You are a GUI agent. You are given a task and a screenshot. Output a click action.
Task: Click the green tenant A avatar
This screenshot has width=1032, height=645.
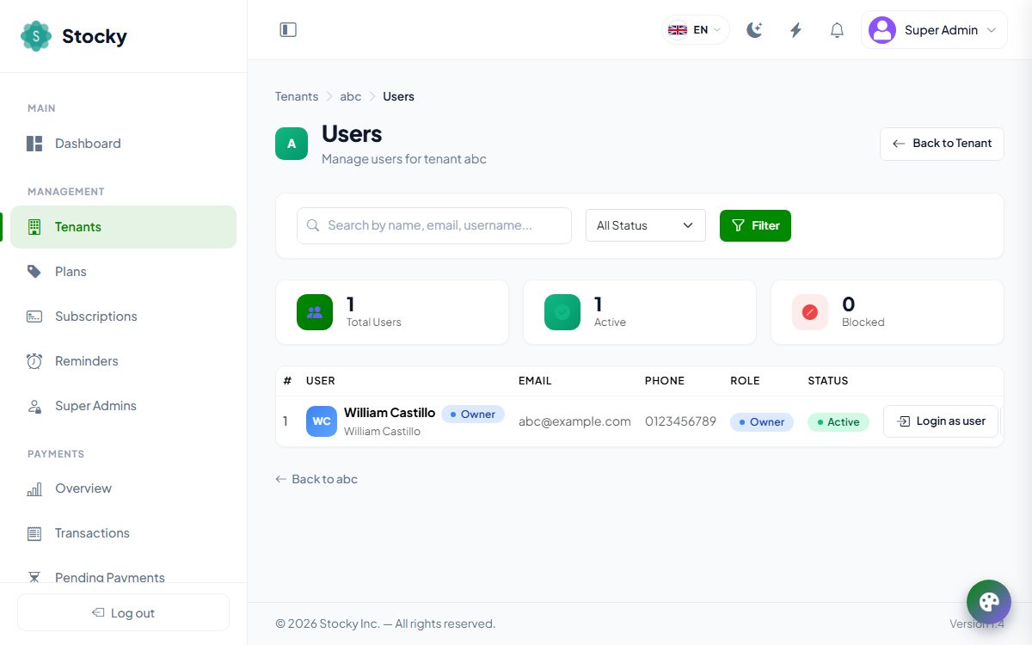(x=292, y=144)
